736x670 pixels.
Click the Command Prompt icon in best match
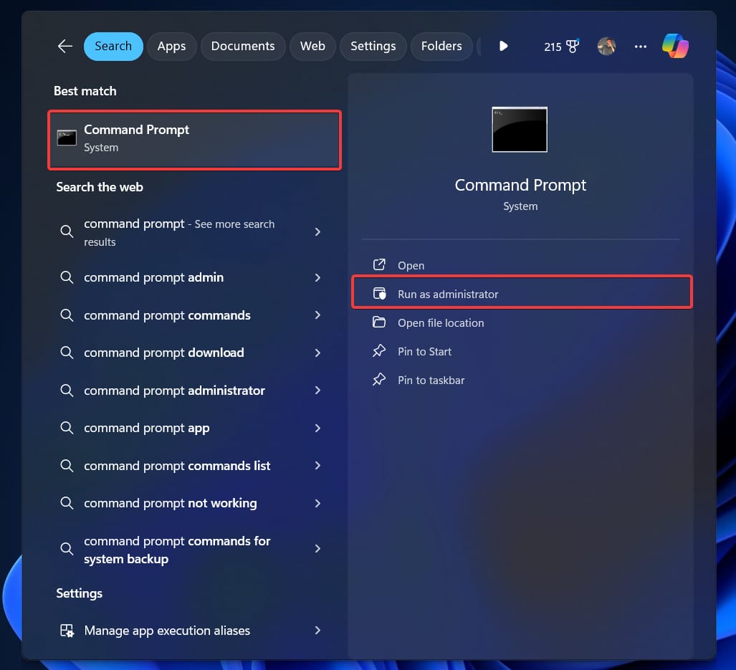click(x=67, y=138)
